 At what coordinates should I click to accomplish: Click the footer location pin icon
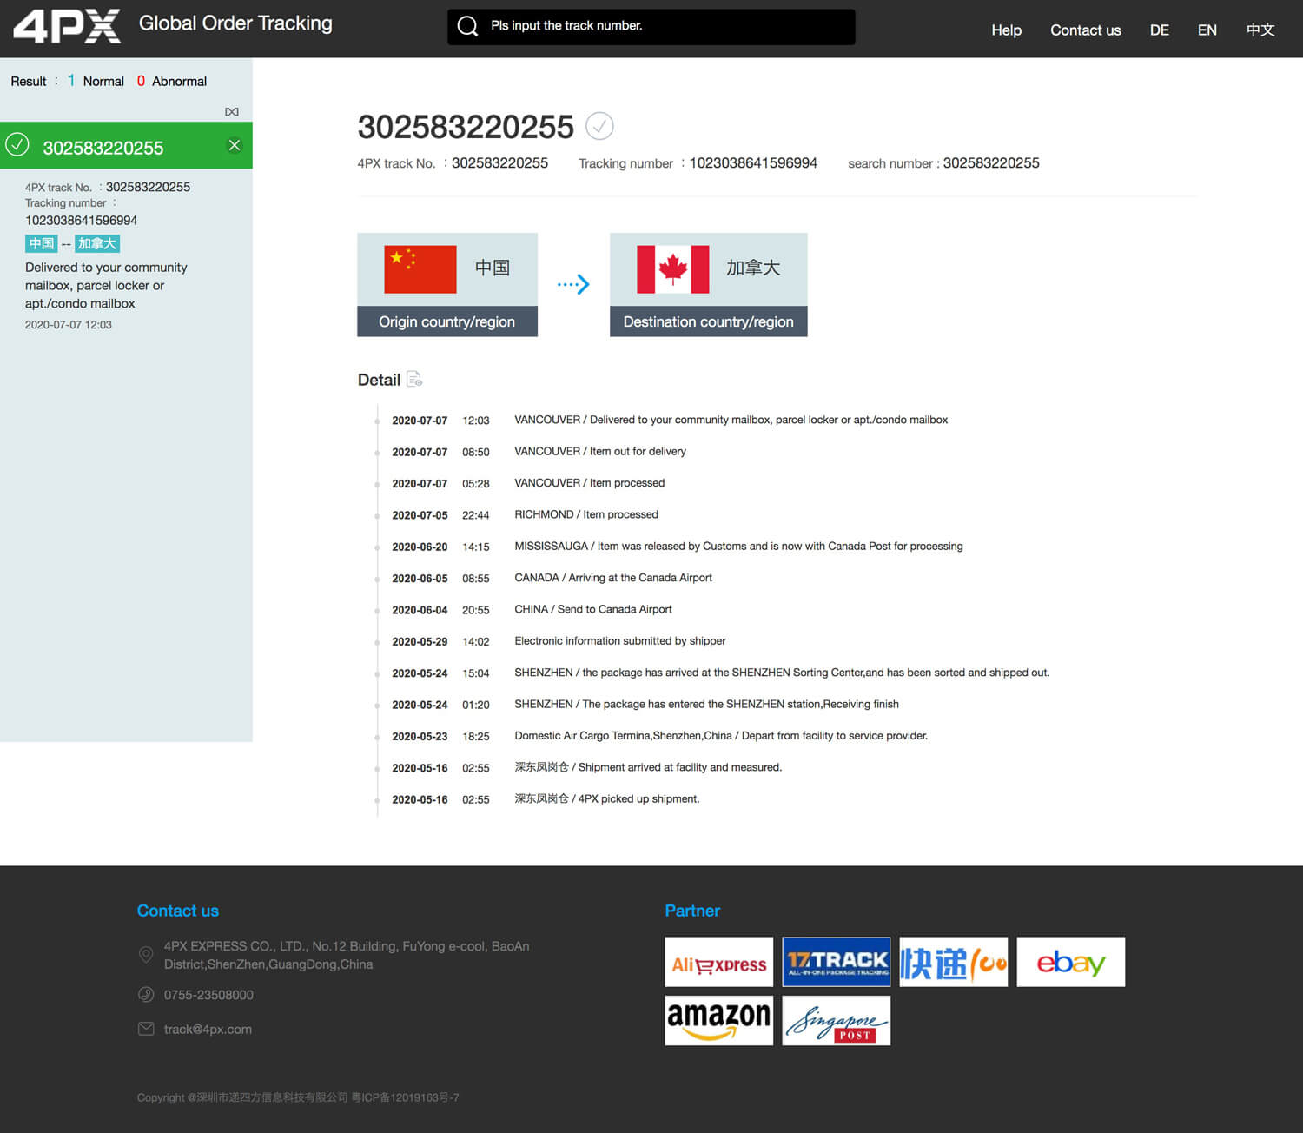pos(146,954)
